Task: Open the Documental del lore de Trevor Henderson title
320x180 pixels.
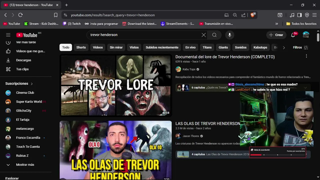Action: [x=225, y=57]
